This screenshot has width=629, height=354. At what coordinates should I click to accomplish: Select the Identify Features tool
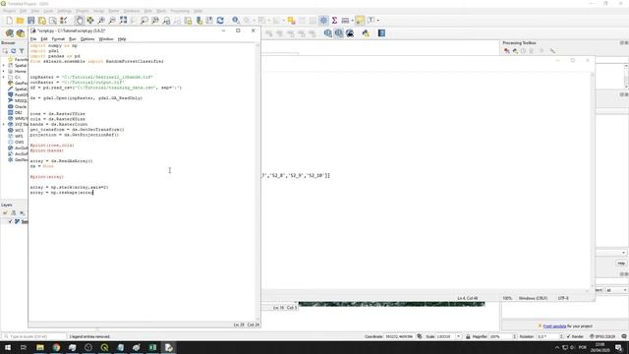pos(236,20)
